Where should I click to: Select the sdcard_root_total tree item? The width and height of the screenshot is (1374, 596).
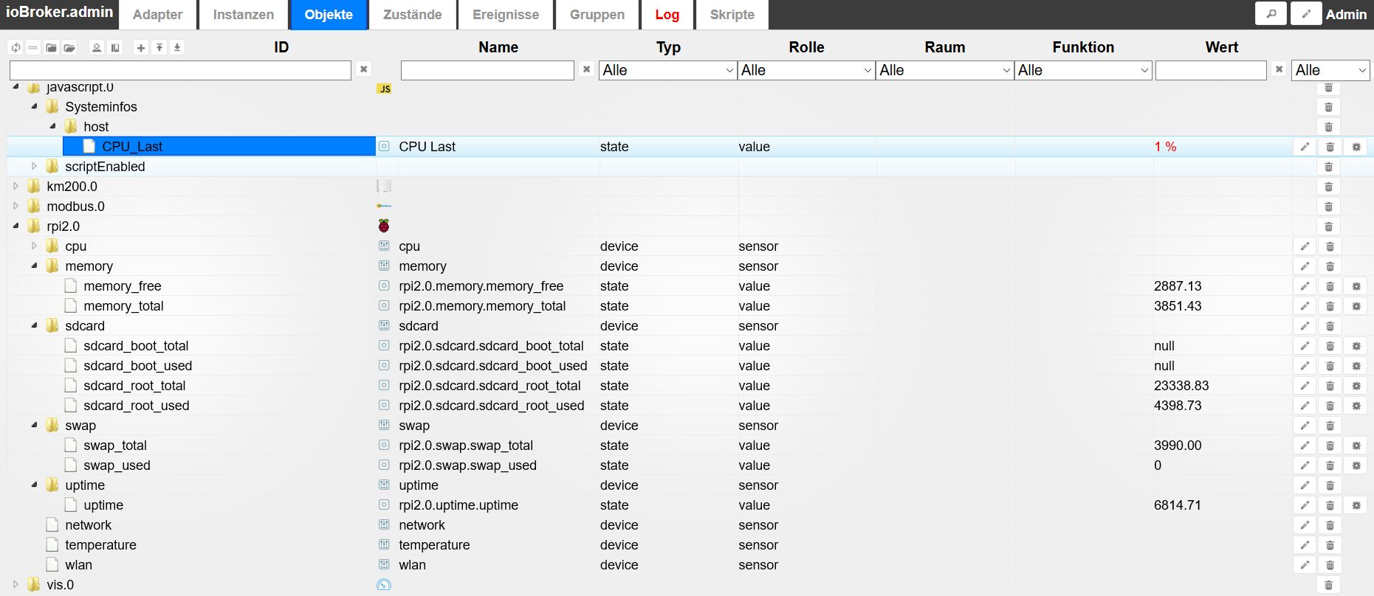pyautogui.click(x=134, y=386)
